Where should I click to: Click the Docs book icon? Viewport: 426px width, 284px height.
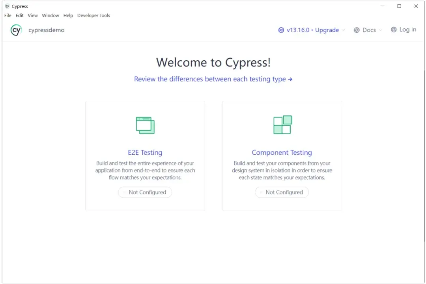[357, 30]
